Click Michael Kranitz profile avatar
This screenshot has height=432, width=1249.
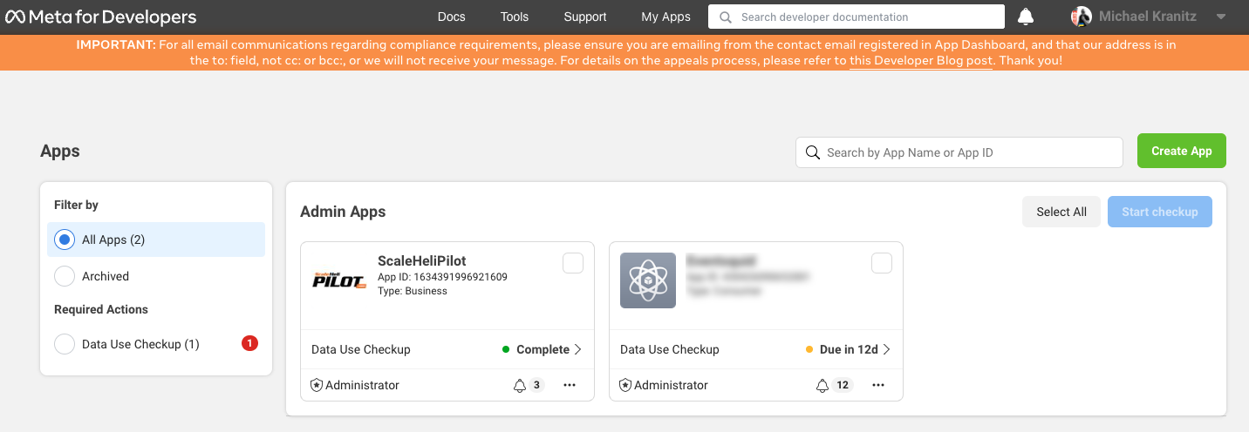click(x=1082, y=17)
